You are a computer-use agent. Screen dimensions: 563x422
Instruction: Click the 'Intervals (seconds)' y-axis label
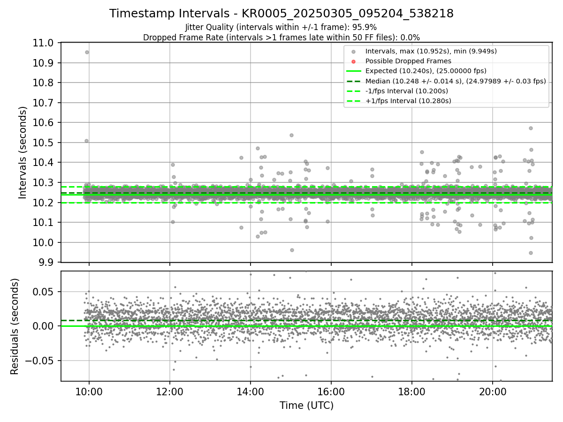point(23,152)
